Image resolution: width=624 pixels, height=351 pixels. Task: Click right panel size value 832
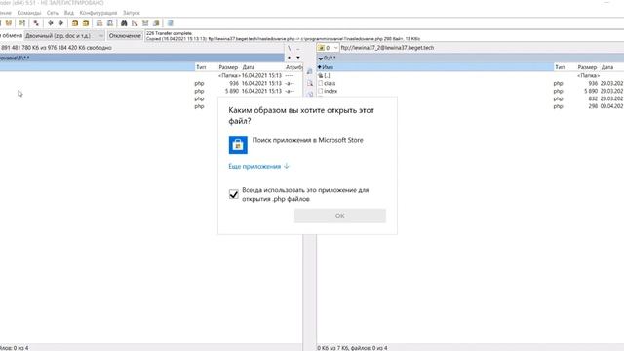pos(593,98)
